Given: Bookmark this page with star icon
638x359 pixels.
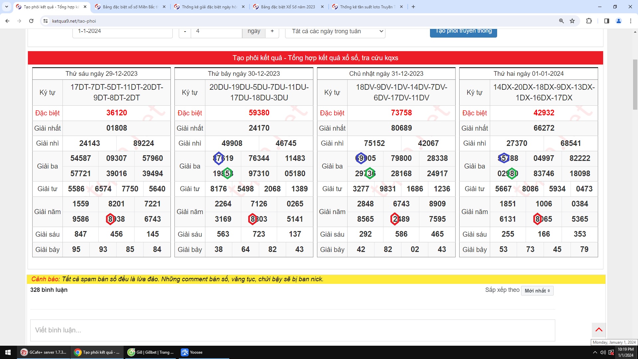Looking at the screenshot, I should 572,21.
